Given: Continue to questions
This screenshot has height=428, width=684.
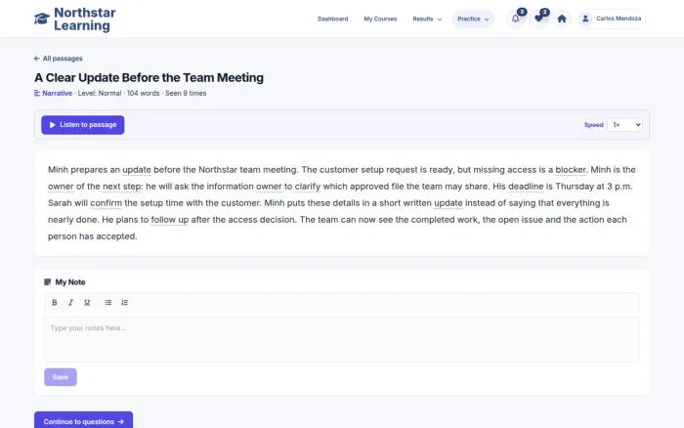Looking at the screenshot, I should coord(83,421).
